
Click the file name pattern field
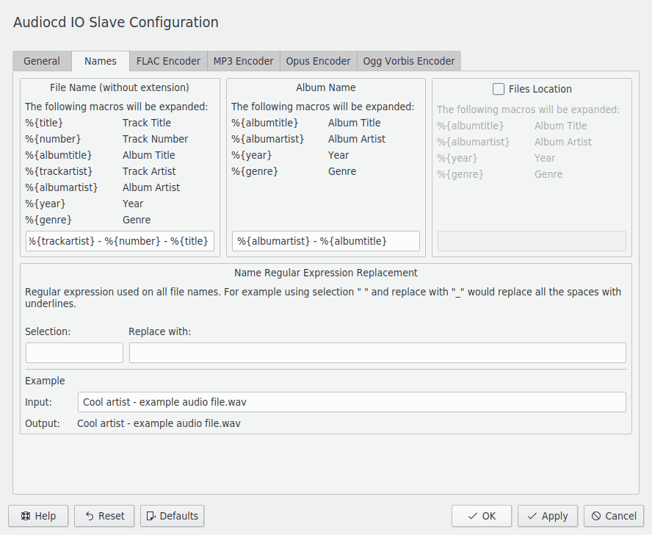(x=120, y=241)
